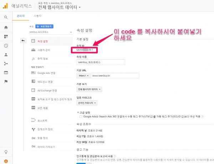The height and width of the screenshot is (164, 214).
Task: Open Ad Exchange 연결 link
Action: (47, 91)
